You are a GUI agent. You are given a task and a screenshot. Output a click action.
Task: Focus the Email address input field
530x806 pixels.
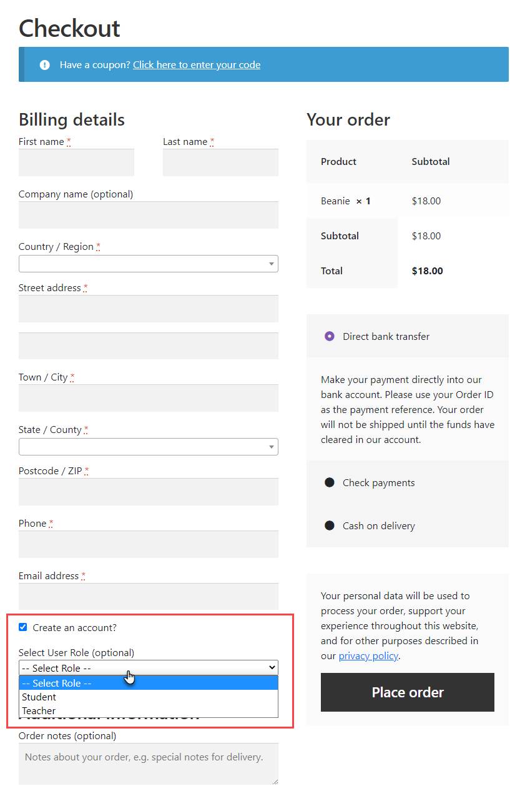click(x=149, y=597)
